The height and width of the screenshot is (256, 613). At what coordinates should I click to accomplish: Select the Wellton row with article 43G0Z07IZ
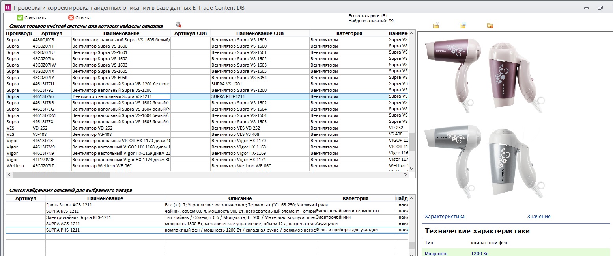pyautogui.click(x=207, y=166)
